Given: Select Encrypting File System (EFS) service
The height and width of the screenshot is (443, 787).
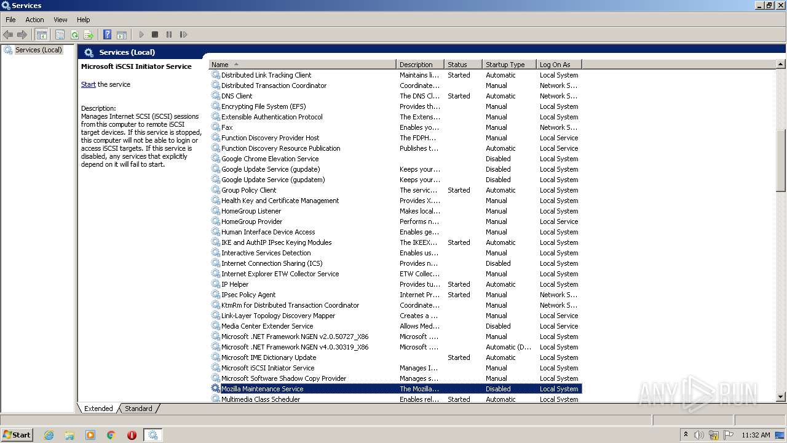Looking at the screenshot, I should point(395,106).
